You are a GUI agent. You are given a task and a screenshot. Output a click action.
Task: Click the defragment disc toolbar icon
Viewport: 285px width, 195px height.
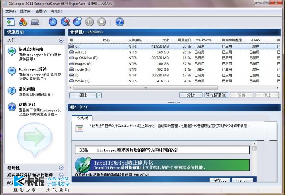pyautogui.click(x=53, y=22)
